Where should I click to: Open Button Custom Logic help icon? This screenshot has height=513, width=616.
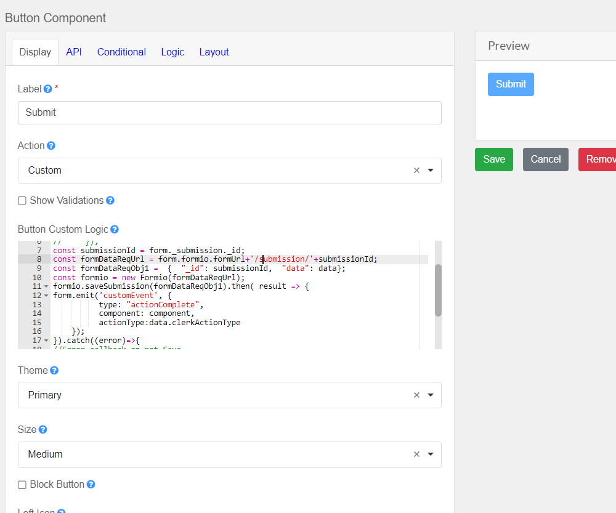115,229
